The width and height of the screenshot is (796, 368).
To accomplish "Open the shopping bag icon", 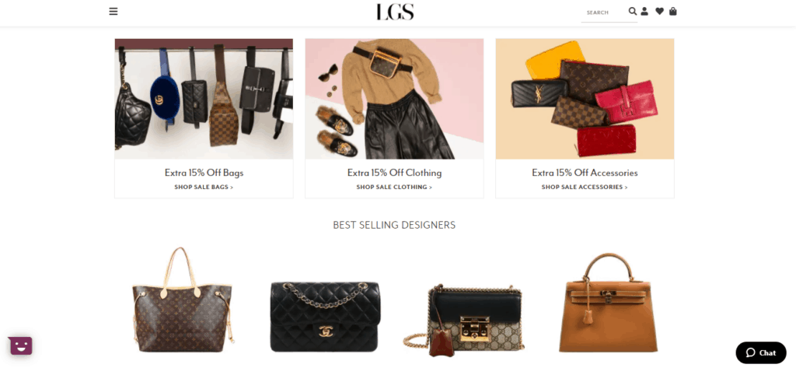I will pos(672,11).
